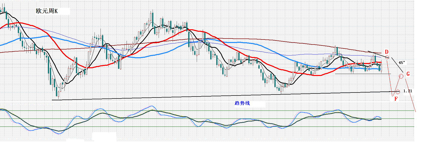426x147 pixels.
Task: Click the circle marker beside G
Action: pos(401,76)
